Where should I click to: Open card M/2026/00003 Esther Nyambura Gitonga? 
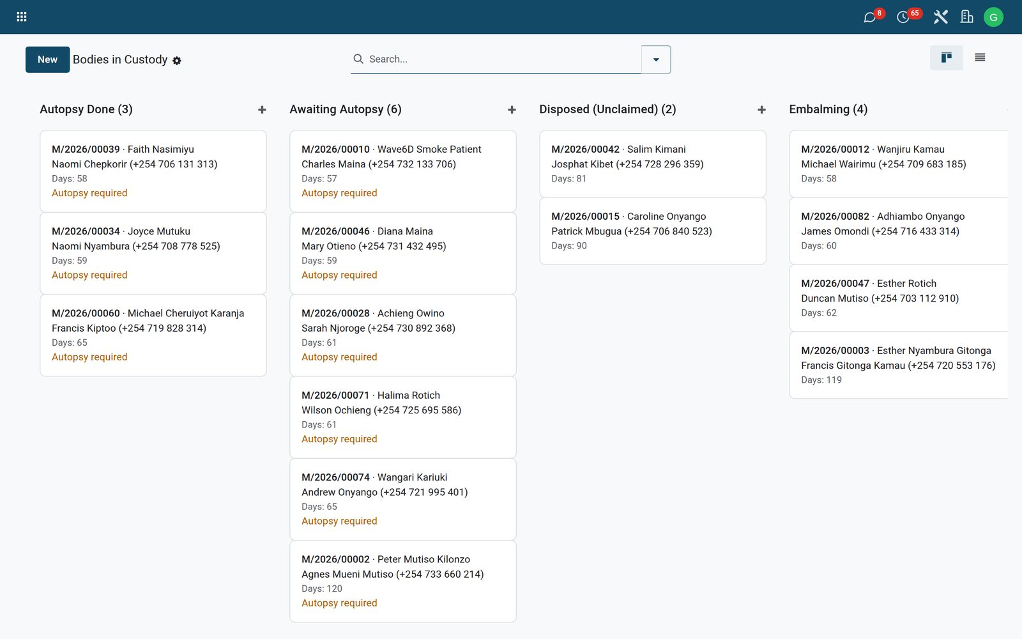tap(899, 365)
